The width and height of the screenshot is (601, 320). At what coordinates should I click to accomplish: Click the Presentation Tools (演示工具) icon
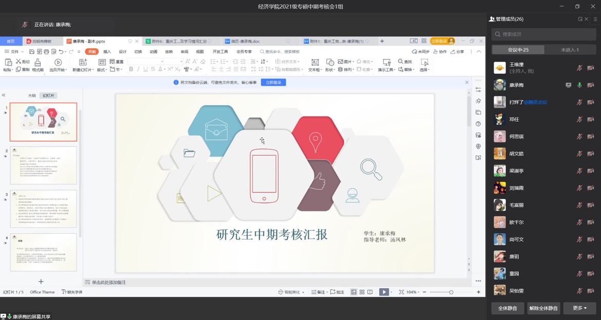(385, 63)
